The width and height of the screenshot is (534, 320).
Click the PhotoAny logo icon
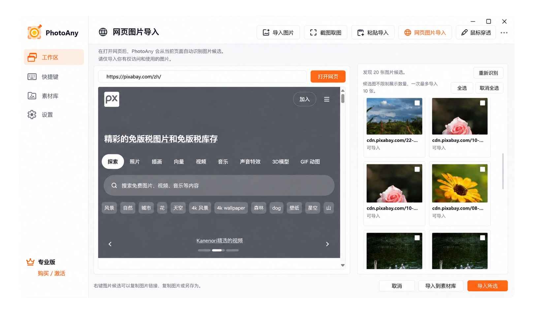[34, 32]
